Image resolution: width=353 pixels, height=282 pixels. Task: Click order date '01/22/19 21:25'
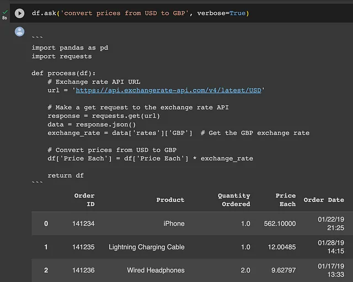coord(331,224)
